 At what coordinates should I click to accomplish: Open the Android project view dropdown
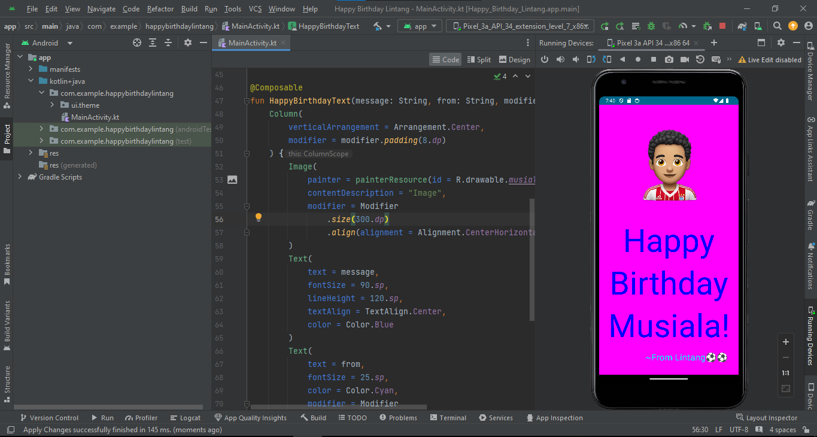pyautogui.click(x=47, y=43)
